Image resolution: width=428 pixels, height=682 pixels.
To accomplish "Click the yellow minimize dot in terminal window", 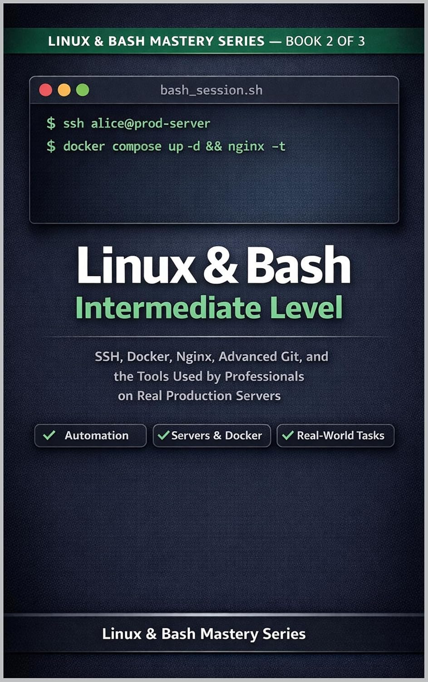I will (64, 90).
